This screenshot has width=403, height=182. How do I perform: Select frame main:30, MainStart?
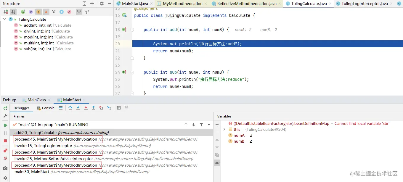tap(111, 172)
